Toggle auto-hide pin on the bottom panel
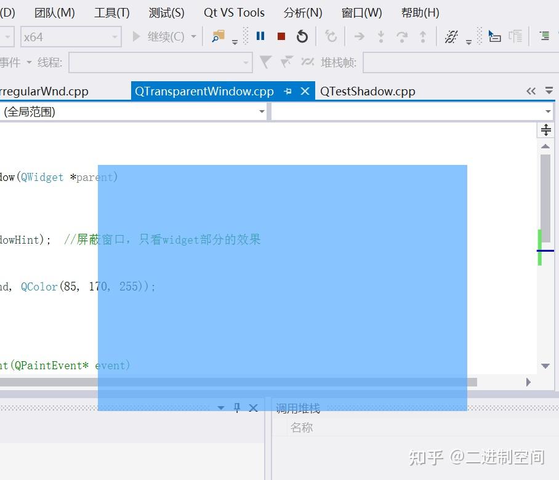This screenshot has height=480, width=559. [x=237, y=407]
